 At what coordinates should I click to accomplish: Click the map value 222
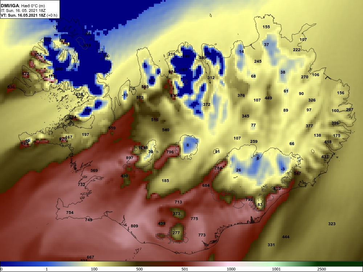coord(297,50)
